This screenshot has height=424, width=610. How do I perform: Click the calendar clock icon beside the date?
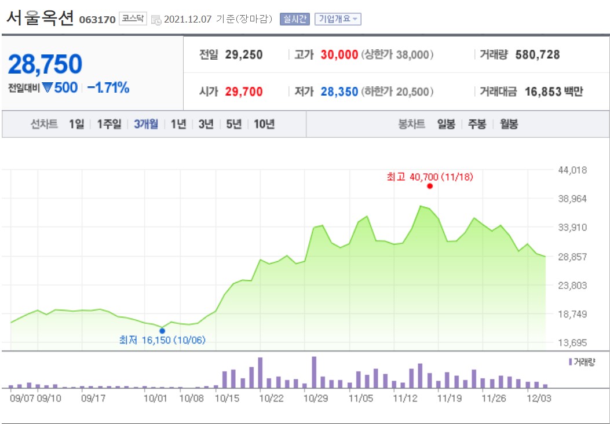[156, 20]
